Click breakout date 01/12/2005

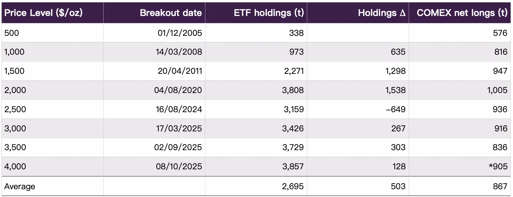179,33
